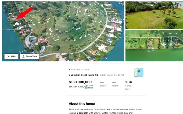Open the main aerial island photo
This screenshot has height=114, width=183.
63,31
